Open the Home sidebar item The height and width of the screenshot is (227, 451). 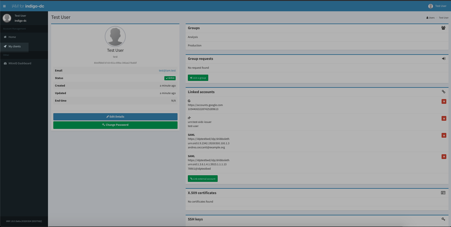[x=12, y=37]
